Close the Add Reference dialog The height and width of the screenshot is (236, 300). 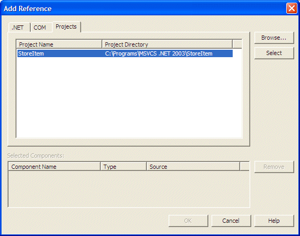click(x=292, y=8)
